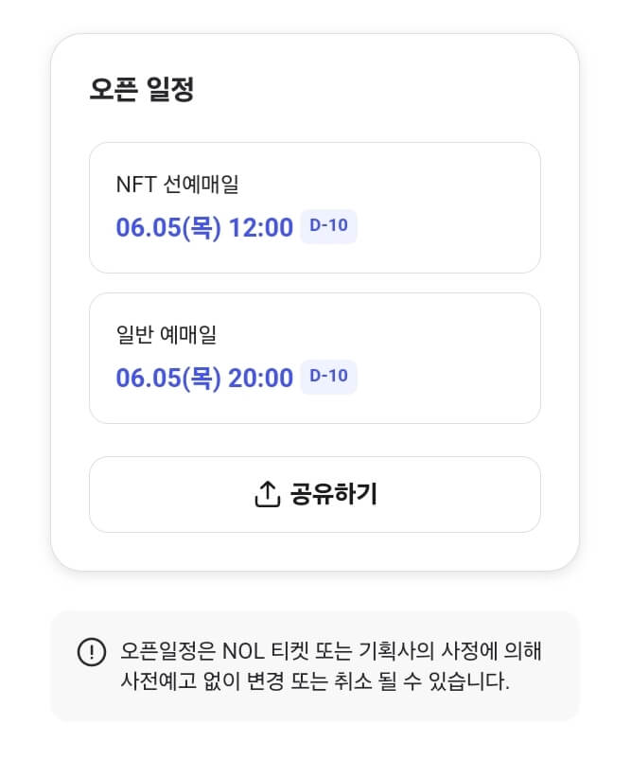Click empty space right of the 12:00 D-10 badge
Viewport: 631px width, 777px height.
tap(445, 227)
